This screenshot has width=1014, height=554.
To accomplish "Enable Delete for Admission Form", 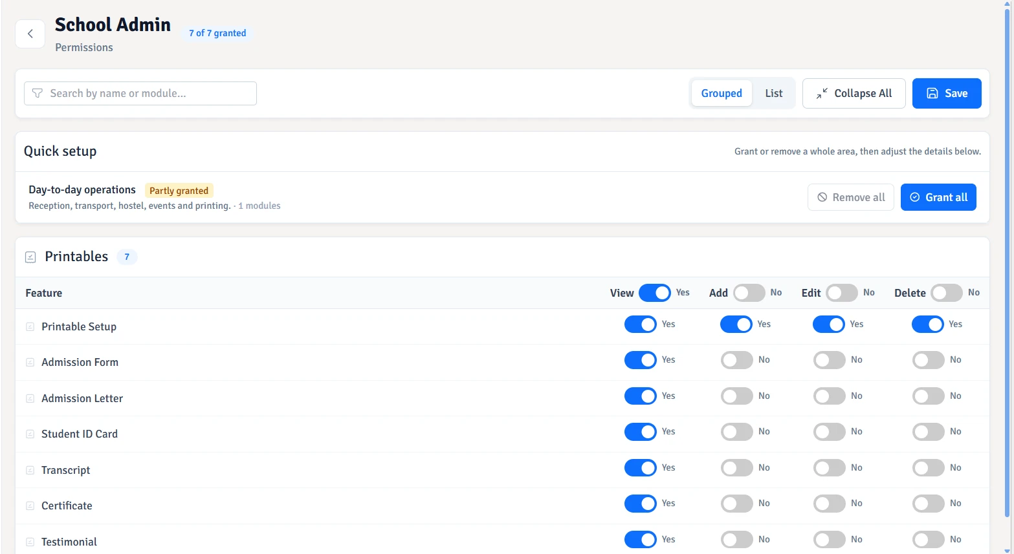I will [x=929, y=360].
